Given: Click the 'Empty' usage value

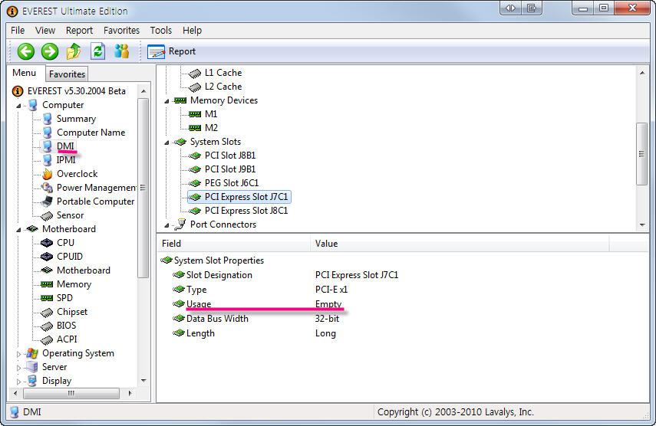Looking at the screenshot, I should 328,304.
